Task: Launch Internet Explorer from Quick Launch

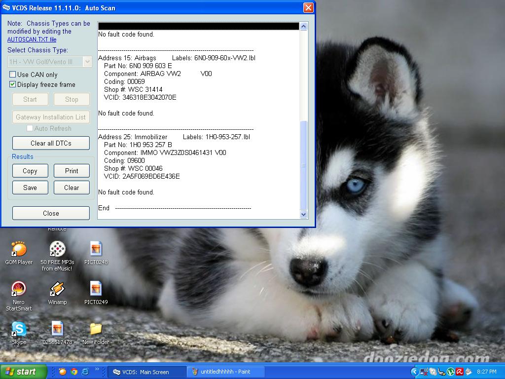Action: pos(85,372)
